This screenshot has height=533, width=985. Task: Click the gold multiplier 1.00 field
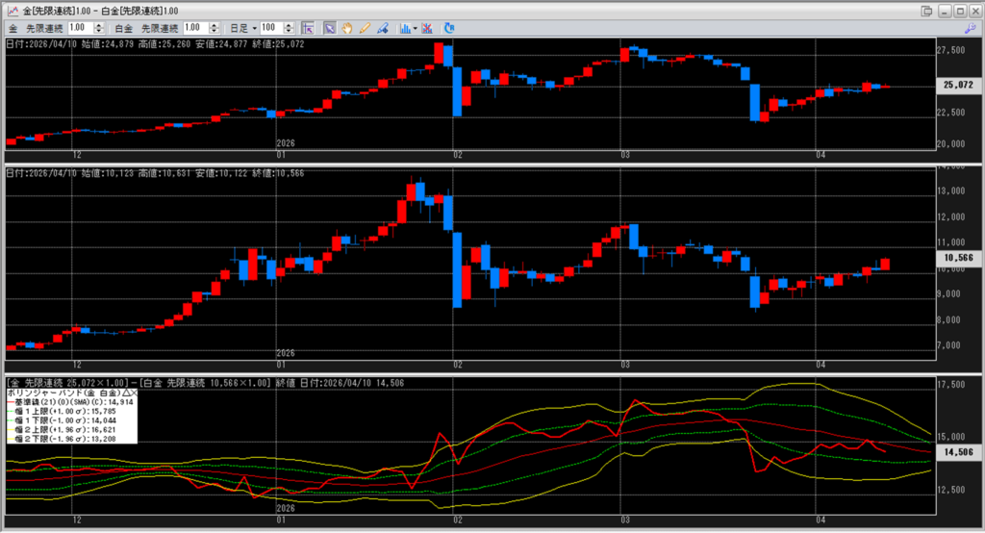coord(81,28)
